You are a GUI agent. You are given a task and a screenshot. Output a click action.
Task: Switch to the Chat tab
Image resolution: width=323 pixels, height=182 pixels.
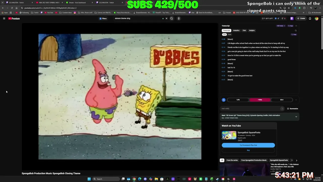click(244, 30)
